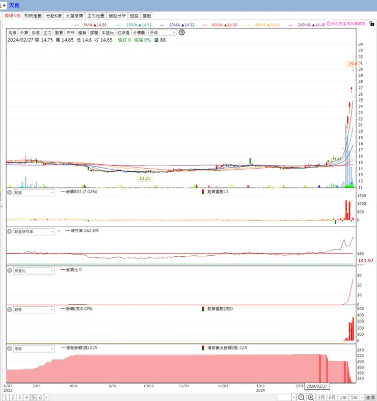Set chart range to 6月

[x=332, y=397]
